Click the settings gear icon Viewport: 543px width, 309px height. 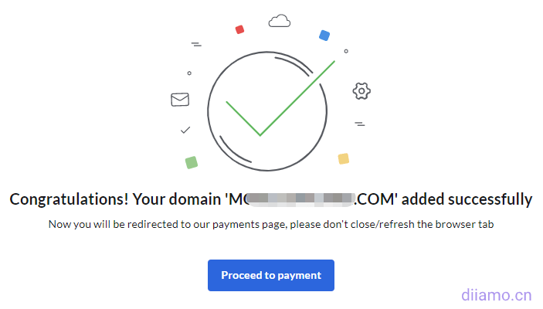[x=361, y=90]
